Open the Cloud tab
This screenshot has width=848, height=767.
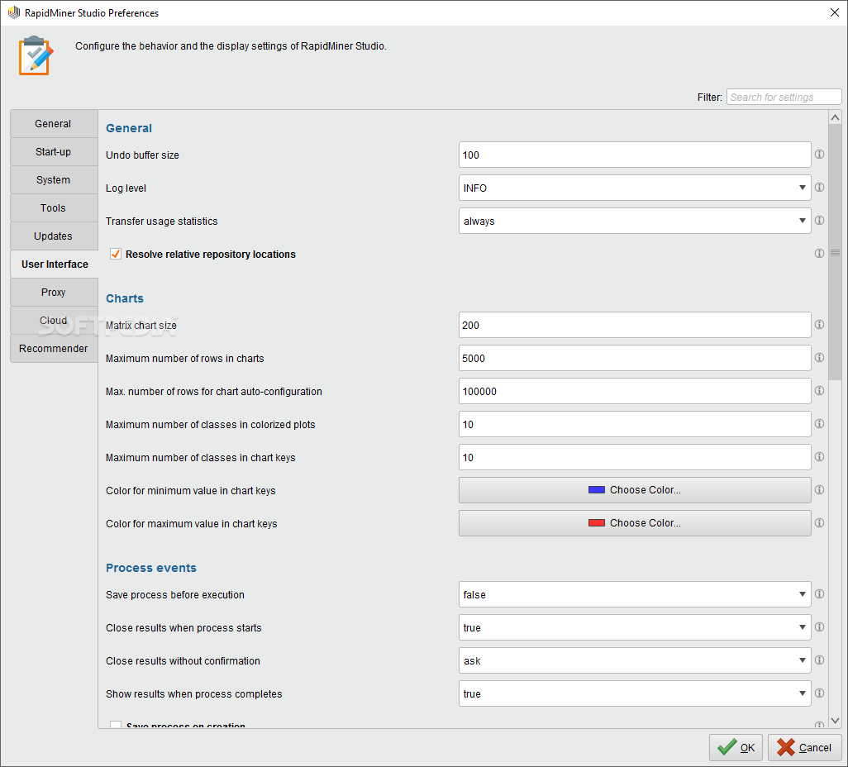(54, 320)
